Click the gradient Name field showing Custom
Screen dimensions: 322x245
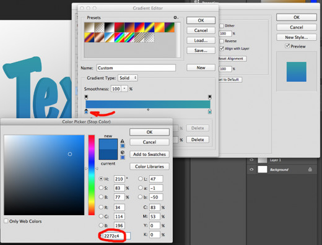[x=136, y=68]
